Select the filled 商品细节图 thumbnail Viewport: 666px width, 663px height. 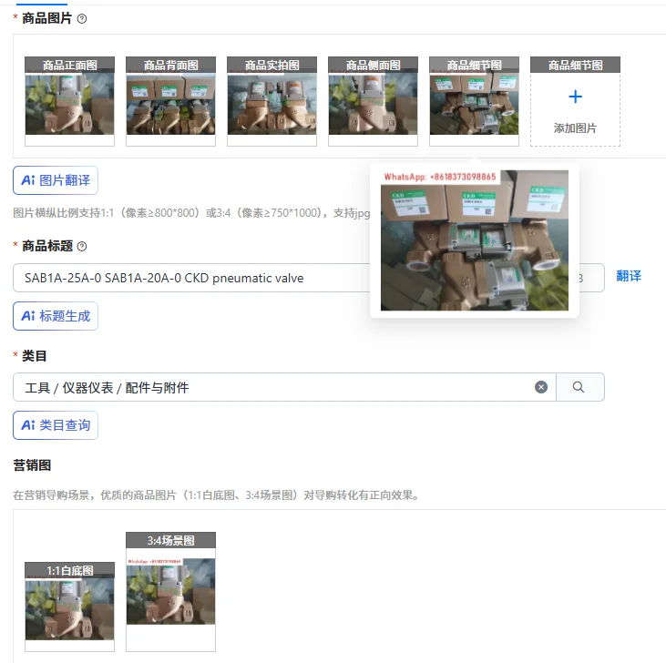click(x=474, y=101)
